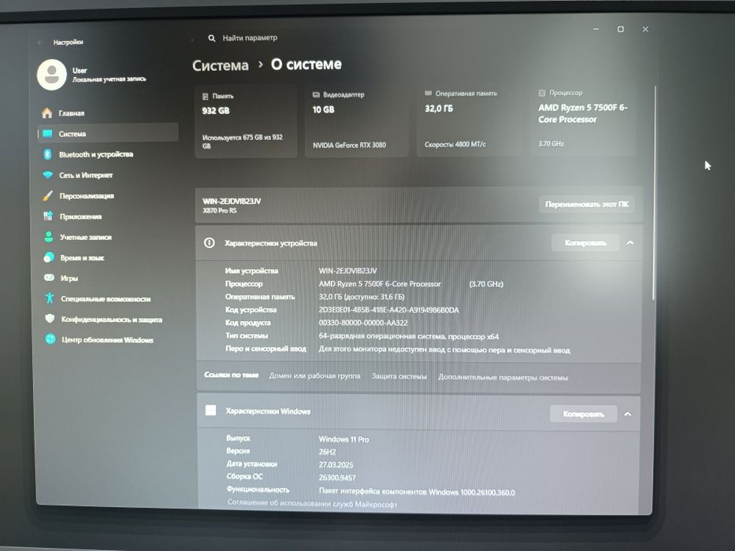Image resolution: width=735 pixels, height=551 pixels.
Task: Click the OS build value 26300.9457
Action: point(337,478)
